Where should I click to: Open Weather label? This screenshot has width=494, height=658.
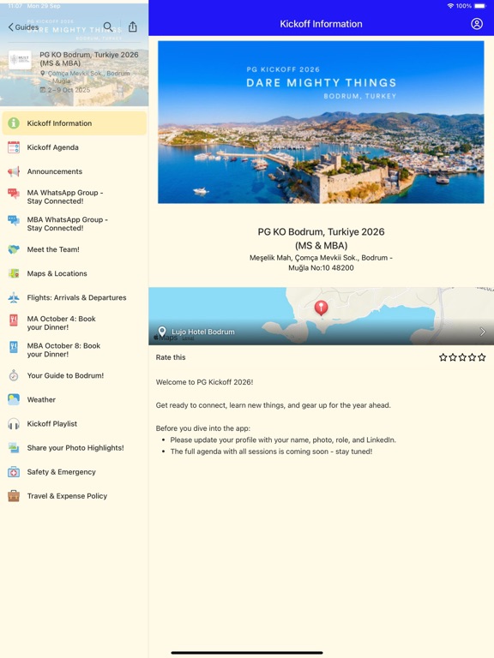click(x=41, y=399)
